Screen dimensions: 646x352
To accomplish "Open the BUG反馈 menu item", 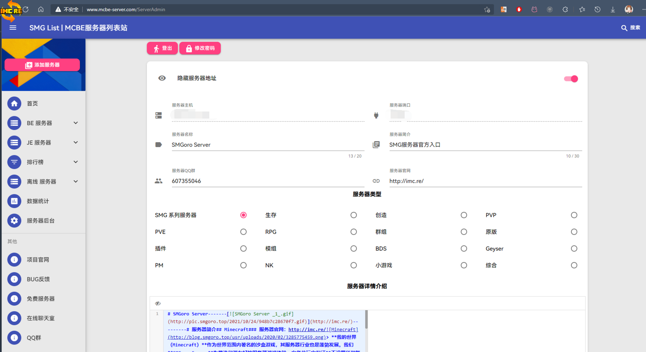I will click(x=38, y=279).
